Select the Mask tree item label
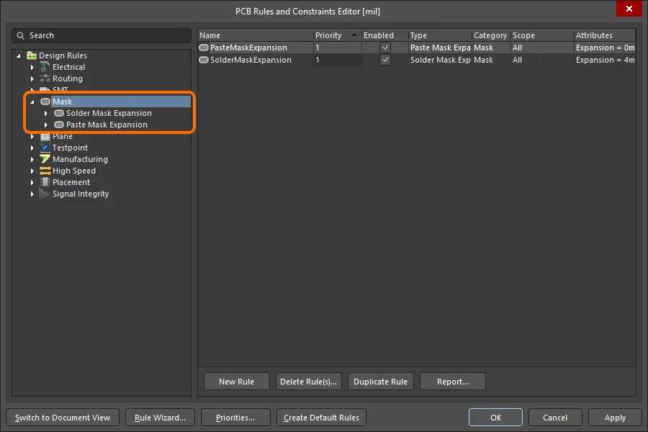This screenshot has height=432, width=648. pyautogui.click(x=63, y=102)
